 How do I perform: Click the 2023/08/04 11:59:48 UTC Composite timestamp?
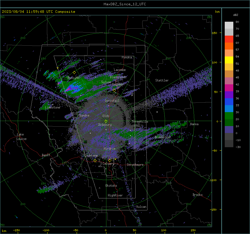(x=38, y=12)
